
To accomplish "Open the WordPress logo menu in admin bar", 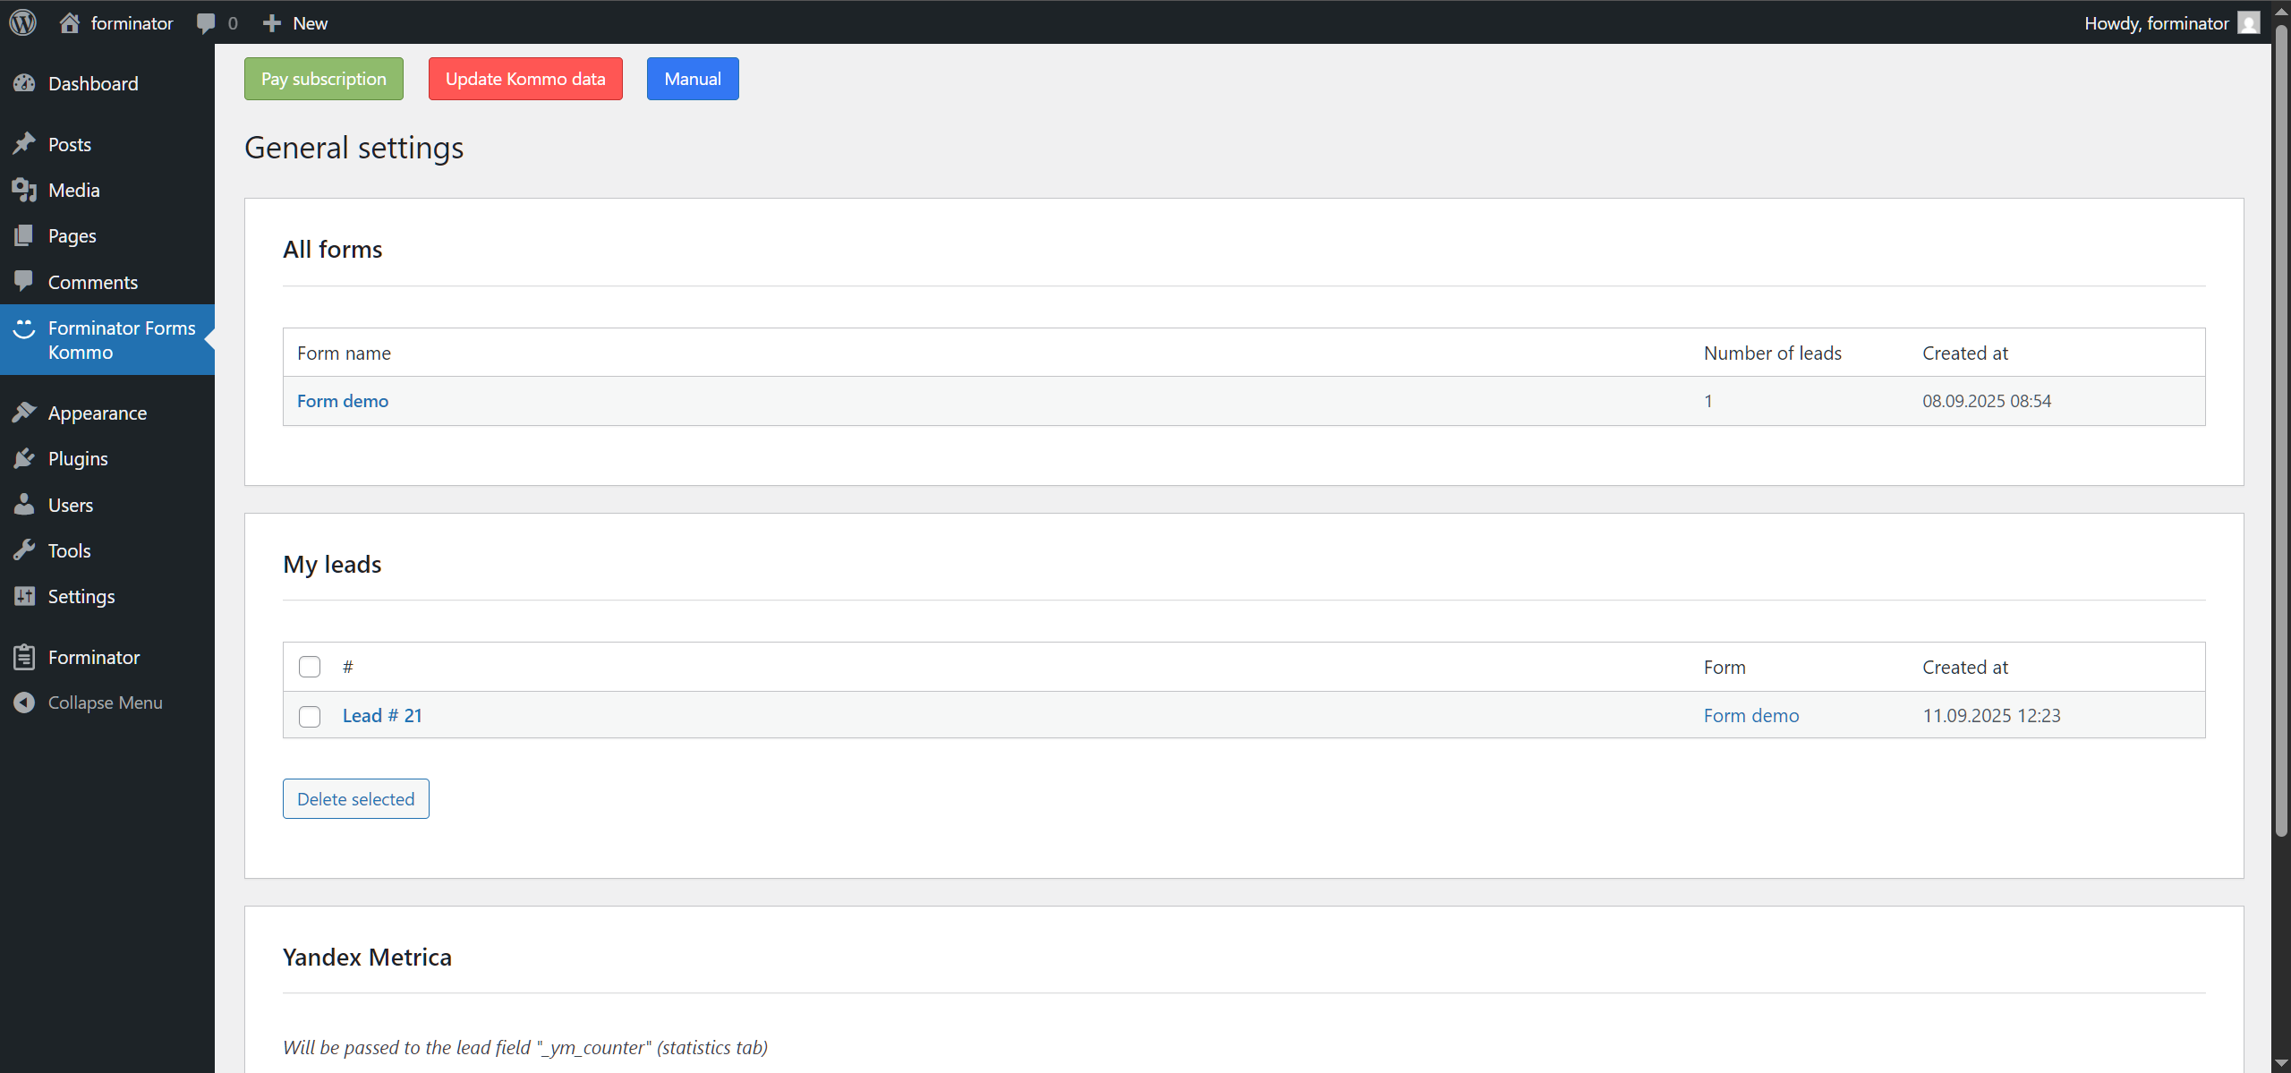I will pyautogui.click(x=22, y=22).
